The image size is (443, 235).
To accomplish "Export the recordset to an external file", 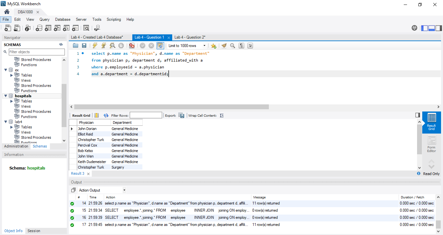I will point(181,115).
